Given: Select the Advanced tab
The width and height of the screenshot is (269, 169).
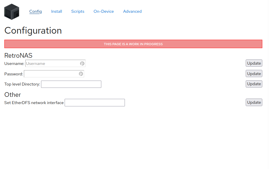Looking at the screenshot, I should coord(132,11).
